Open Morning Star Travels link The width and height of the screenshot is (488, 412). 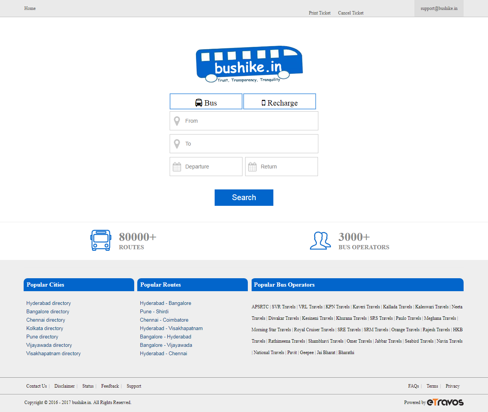coord(271,330)
